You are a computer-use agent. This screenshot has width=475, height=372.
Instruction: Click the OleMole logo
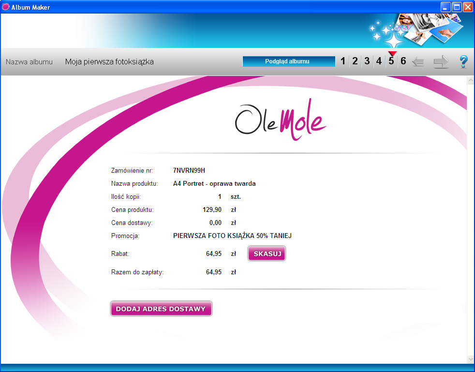tap(281, 119)
